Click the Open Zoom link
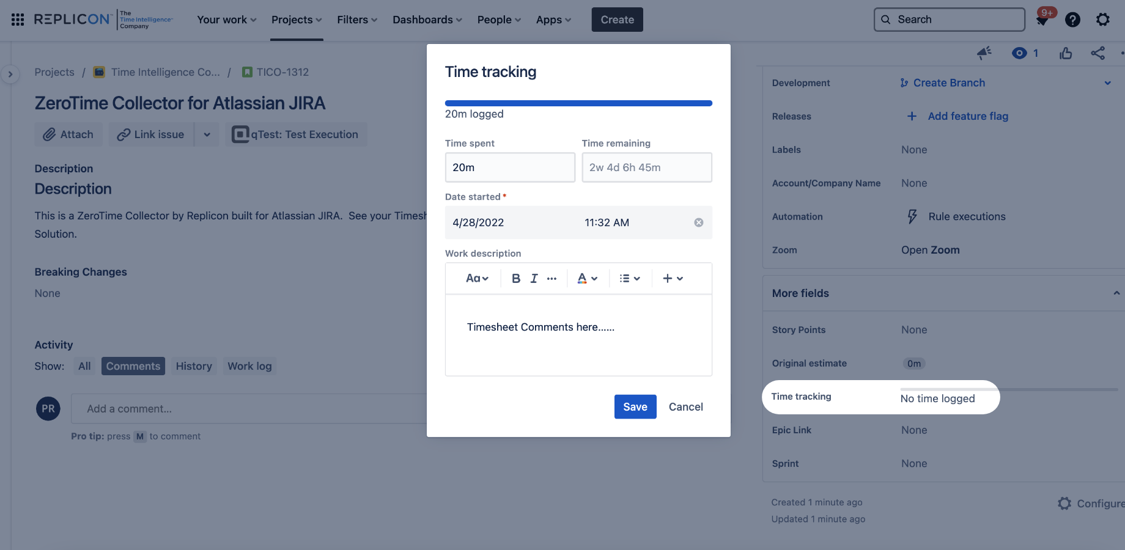Image resolution: width=1125 pixels, height=550 pixels. coord(930,250)
